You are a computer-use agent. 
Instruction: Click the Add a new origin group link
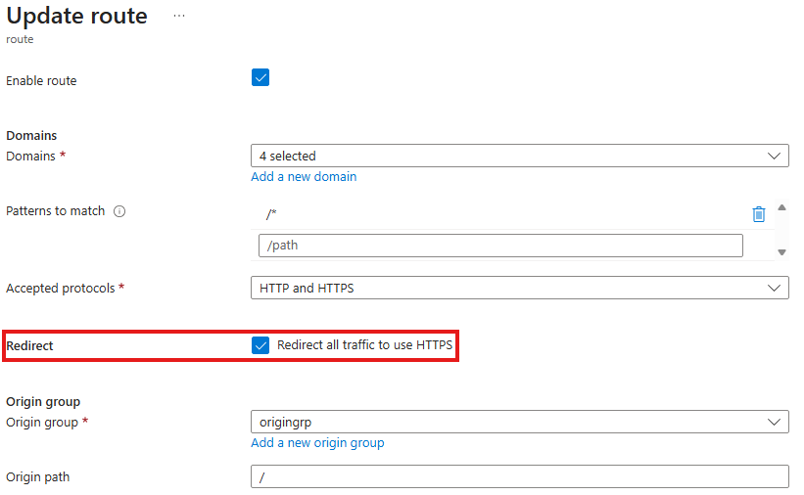coord(317,443)
